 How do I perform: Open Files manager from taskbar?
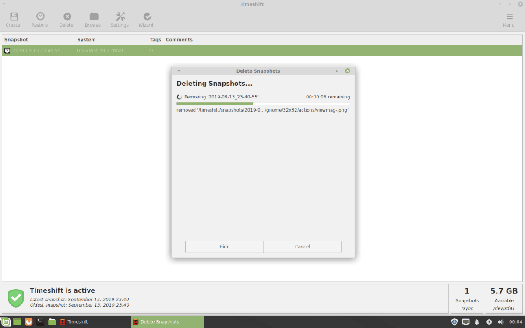[x=52, y=322]
